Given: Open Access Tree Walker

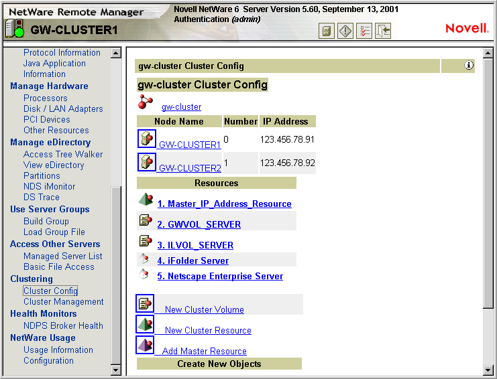Looking at the screenshot, I should (x=63, y=155).
